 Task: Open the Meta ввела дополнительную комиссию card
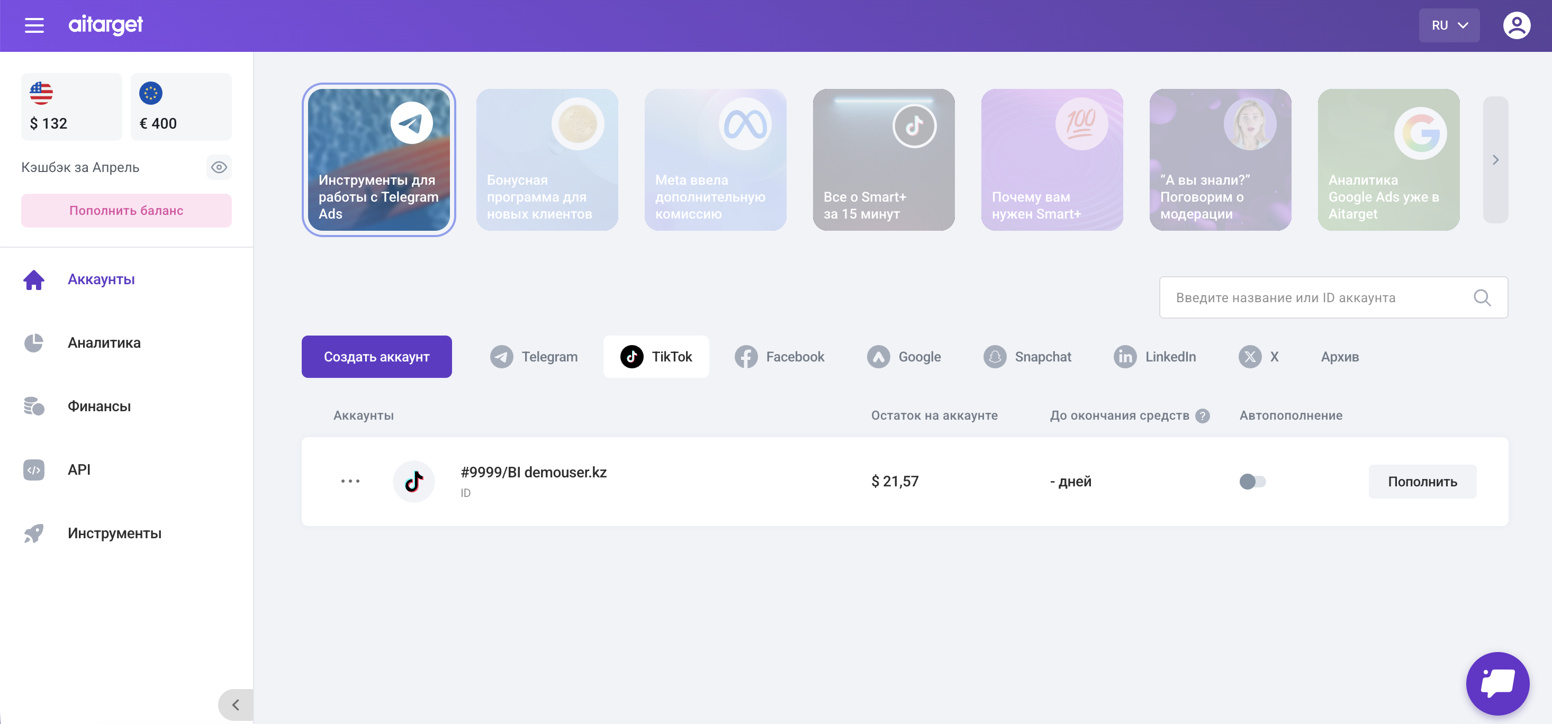716,160
